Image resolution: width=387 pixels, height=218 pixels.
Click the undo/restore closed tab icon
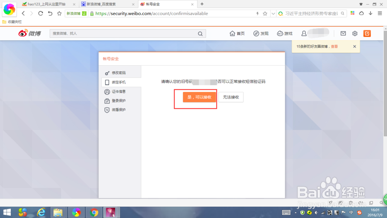click(x=50, y=13)
